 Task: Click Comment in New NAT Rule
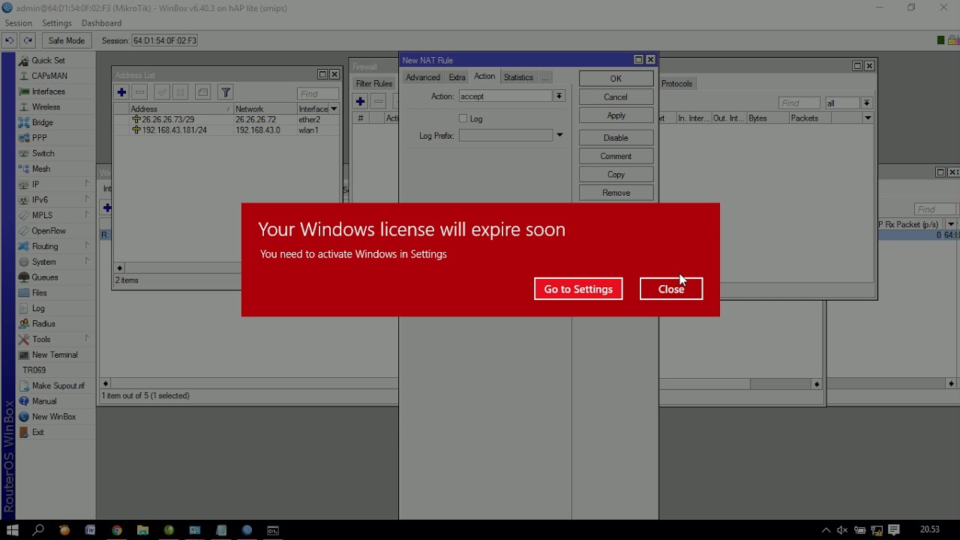616,156
